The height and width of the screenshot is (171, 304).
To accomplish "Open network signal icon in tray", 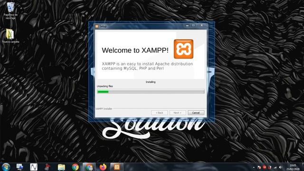I will click(275, 167).
